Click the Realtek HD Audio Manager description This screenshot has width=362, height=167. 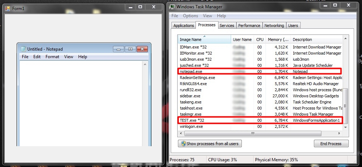pos(316,84)
